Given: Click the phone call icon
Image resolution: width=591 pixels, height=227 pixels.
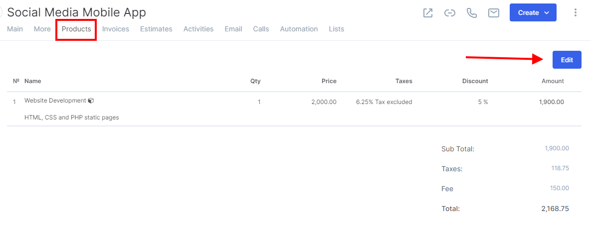Looking at the screenshot, I should [x=471, y=13].
